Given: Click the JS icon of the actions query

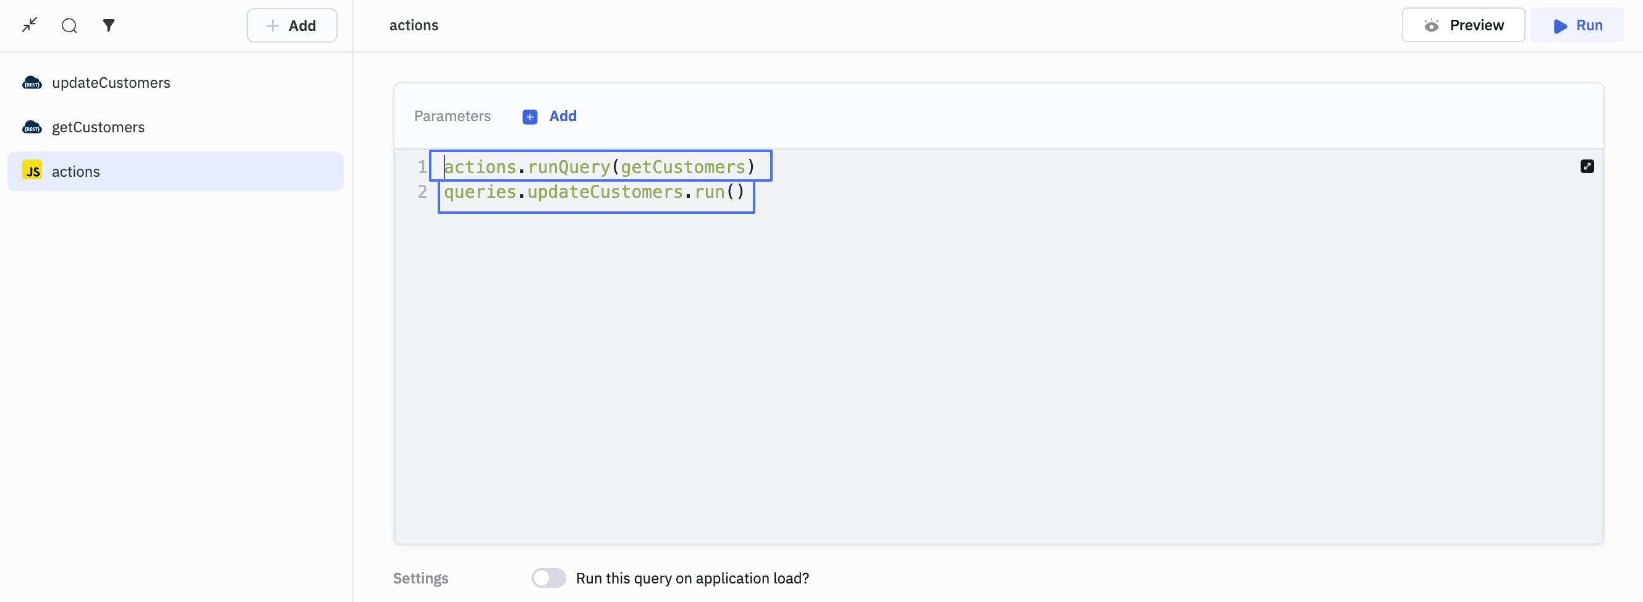Looking at the screenshot, I should (32, 171).
